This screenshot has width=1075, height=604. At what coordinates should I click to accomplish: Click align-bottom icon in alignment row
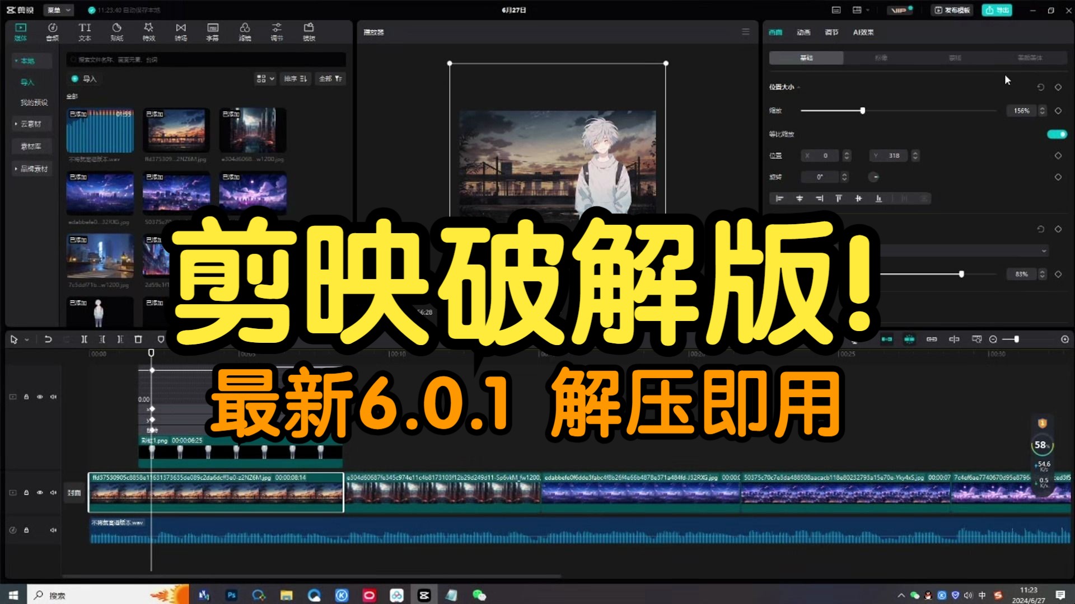click(878, 199)
